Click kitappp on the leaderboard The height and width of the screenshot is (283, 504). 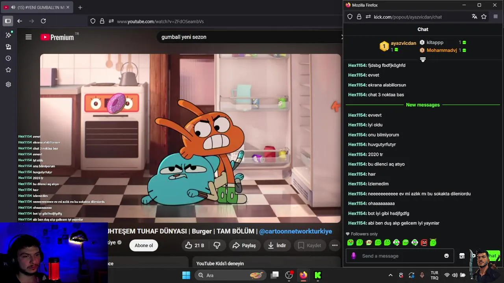435,42
